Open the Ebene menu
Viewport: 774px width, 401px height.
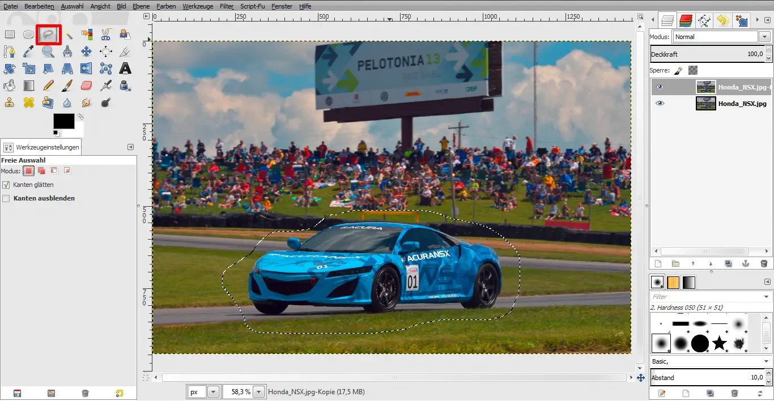[141, 6]
